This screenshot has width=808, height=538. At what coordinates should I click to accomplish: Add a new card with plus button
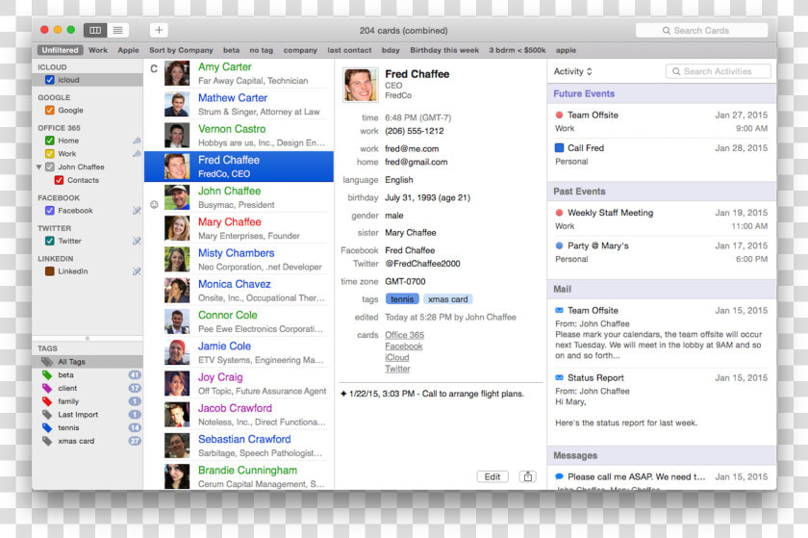click(x=159, y=31)
